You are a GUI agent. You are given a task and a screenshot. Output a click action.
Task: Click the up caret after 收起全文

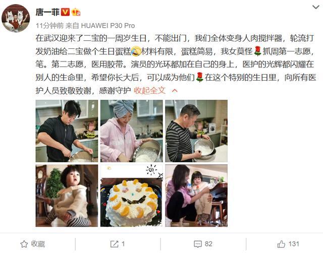tap(175, 91)
